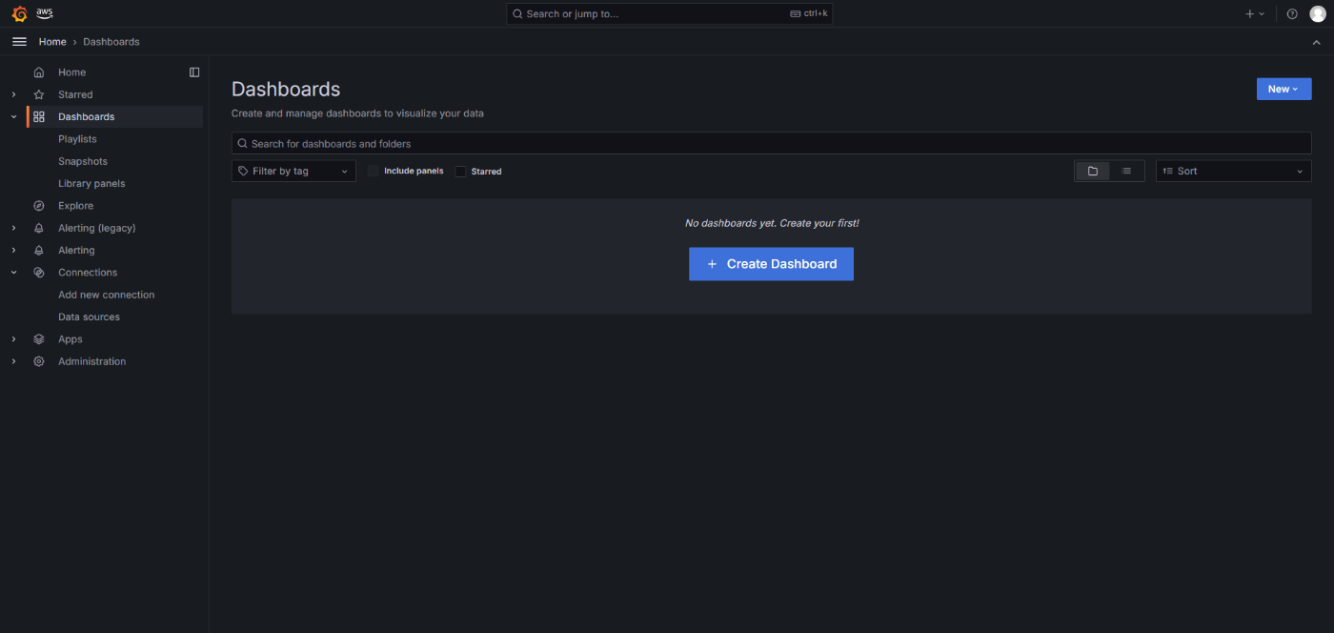Open the help question mark icon
1334x633 pixels.
coord(1292,13)
